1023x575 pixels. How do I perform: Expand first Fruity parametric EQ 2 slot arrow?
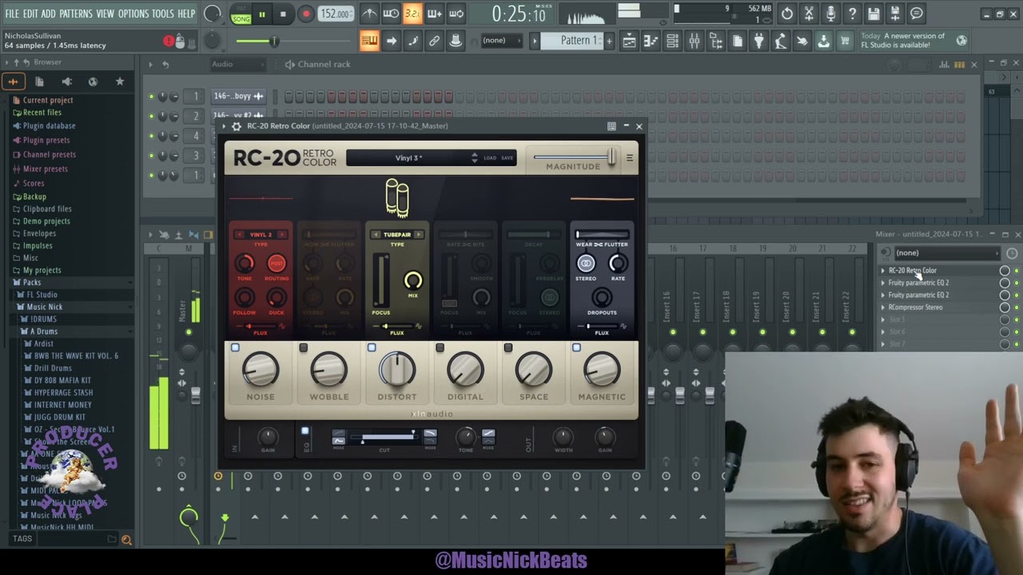[883, 283]
